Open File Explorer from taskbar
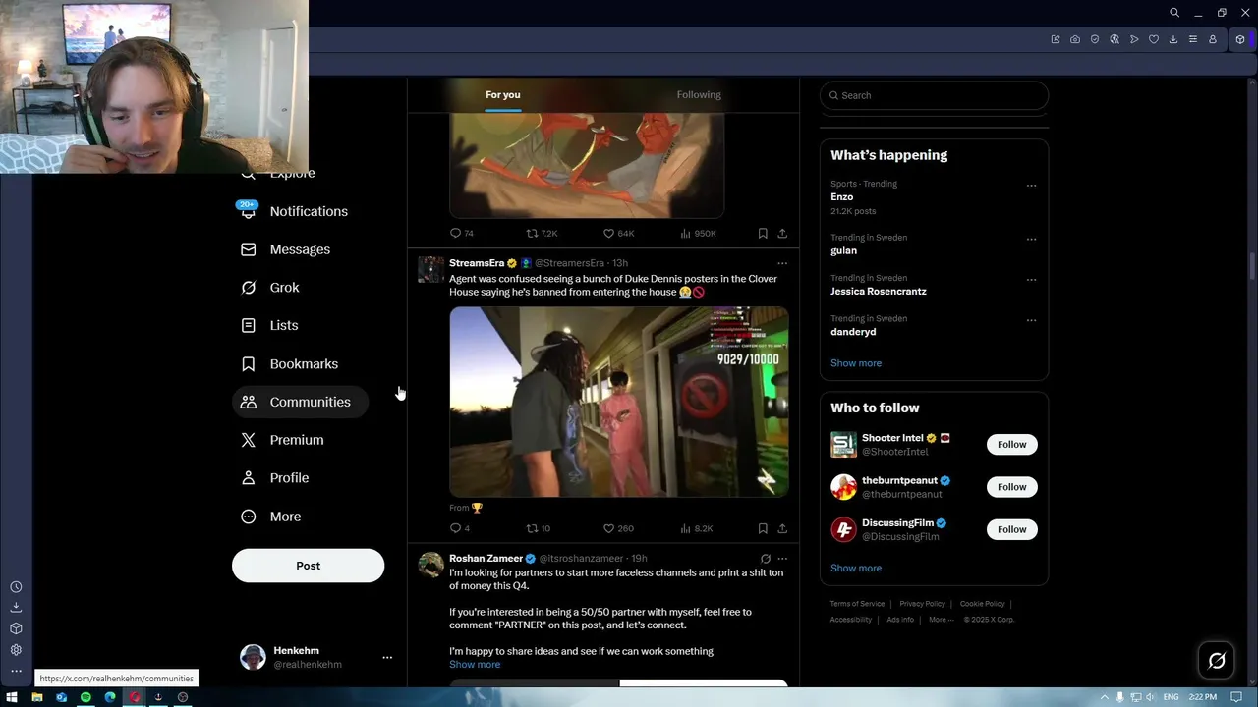The image size is (1258, 707). point(36,697)
